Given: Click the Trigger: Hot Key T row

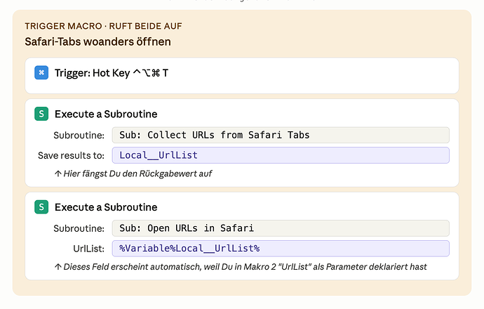Looking at the screenshot, I should coord(242,75).
